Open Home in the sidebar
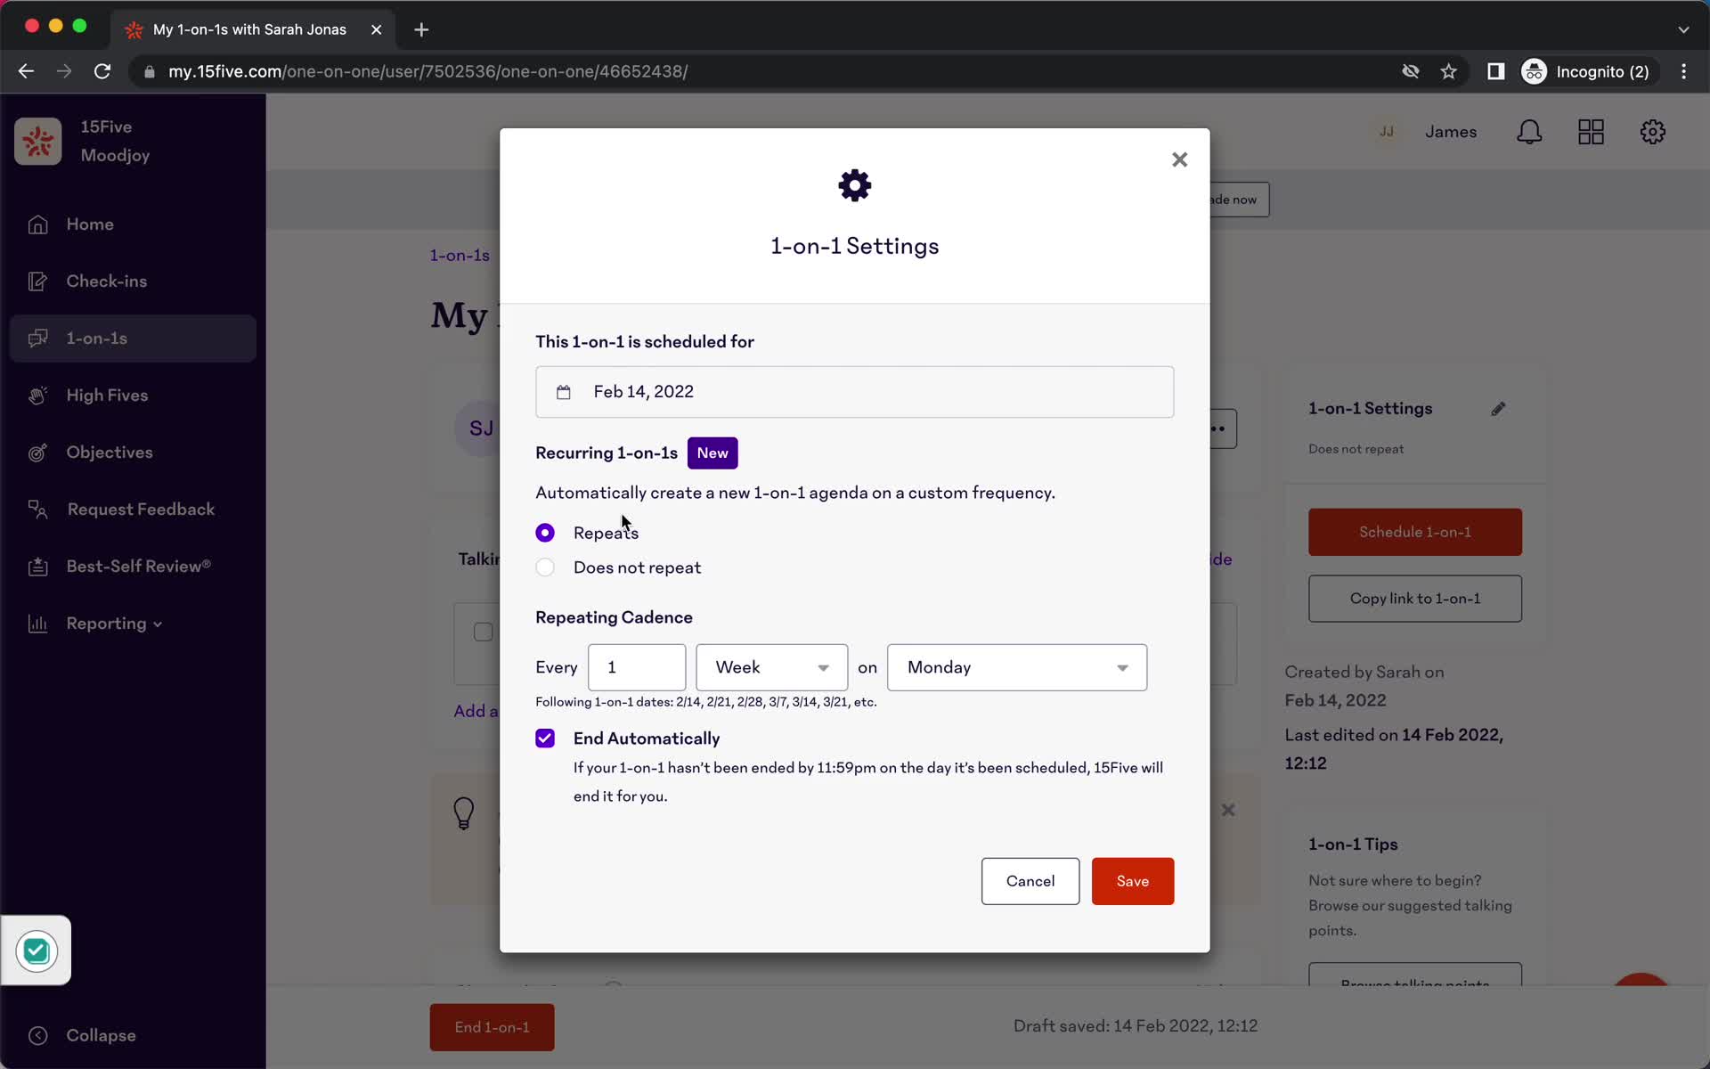The width and height of the screenshot is (1710, 1069). tap(133, 224)
